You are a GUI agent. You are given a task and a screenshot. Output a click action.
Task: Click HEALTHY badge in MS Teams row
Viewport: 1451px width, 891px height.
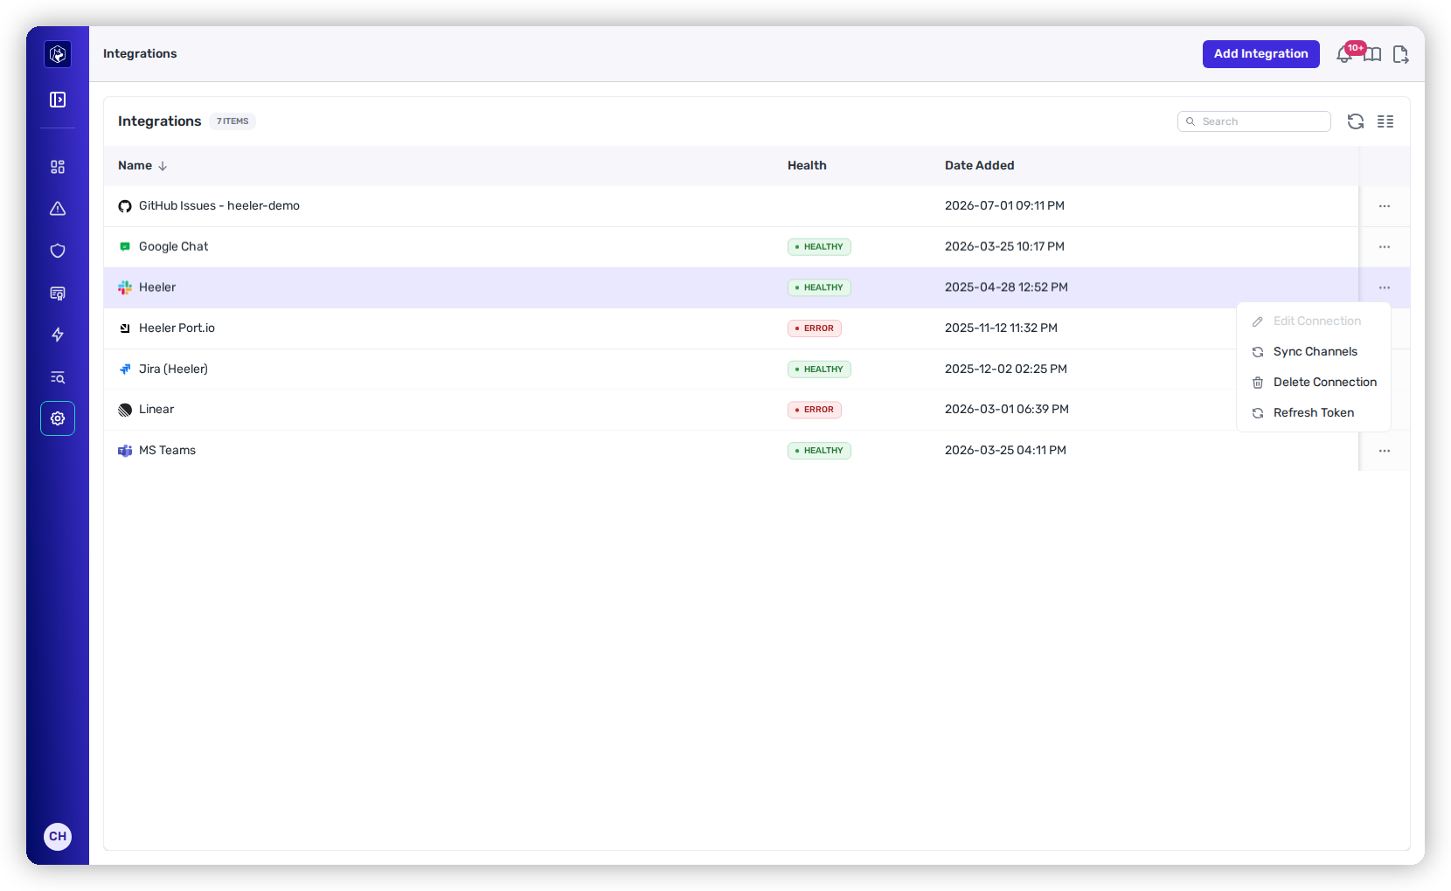click(819, 451)
